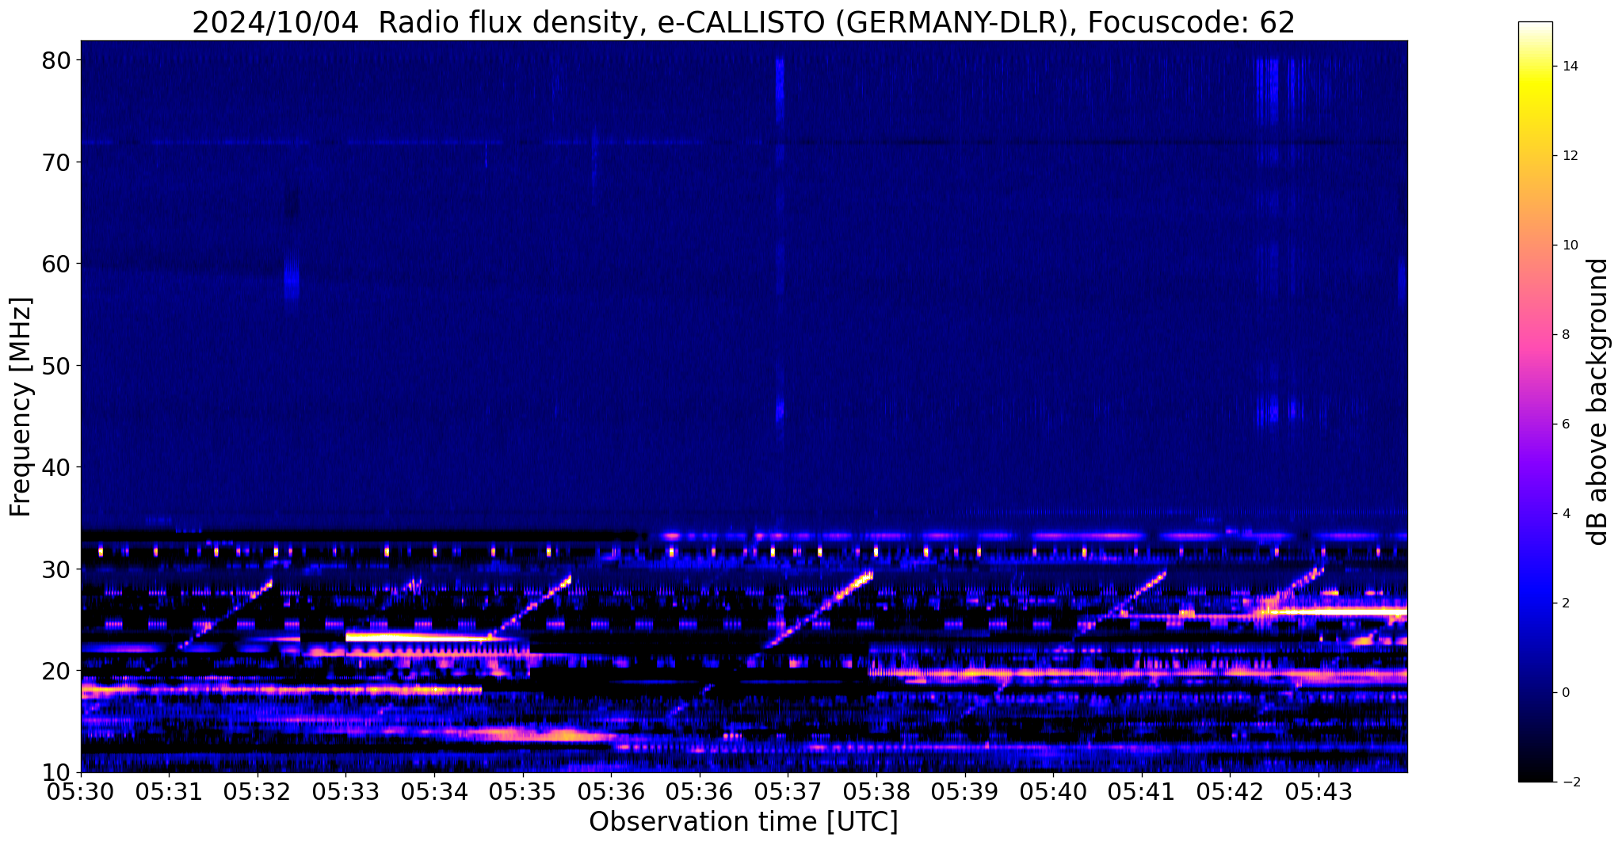Screen dimensions: 1622x845
Task: Select the 30 tick on the frequency axis
Action: pyautogui.click(x=55, y=569)
